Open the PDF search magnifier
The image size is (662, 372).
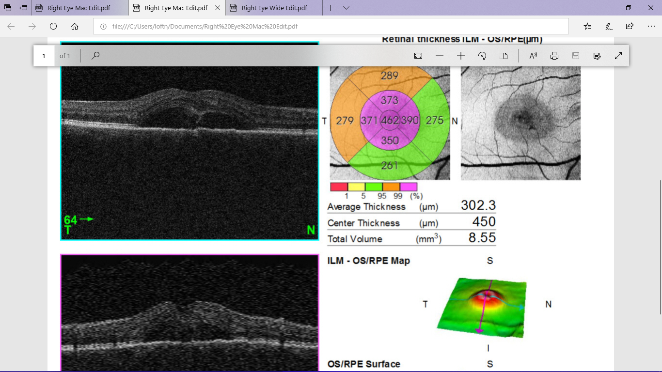(x=95, y=56)
